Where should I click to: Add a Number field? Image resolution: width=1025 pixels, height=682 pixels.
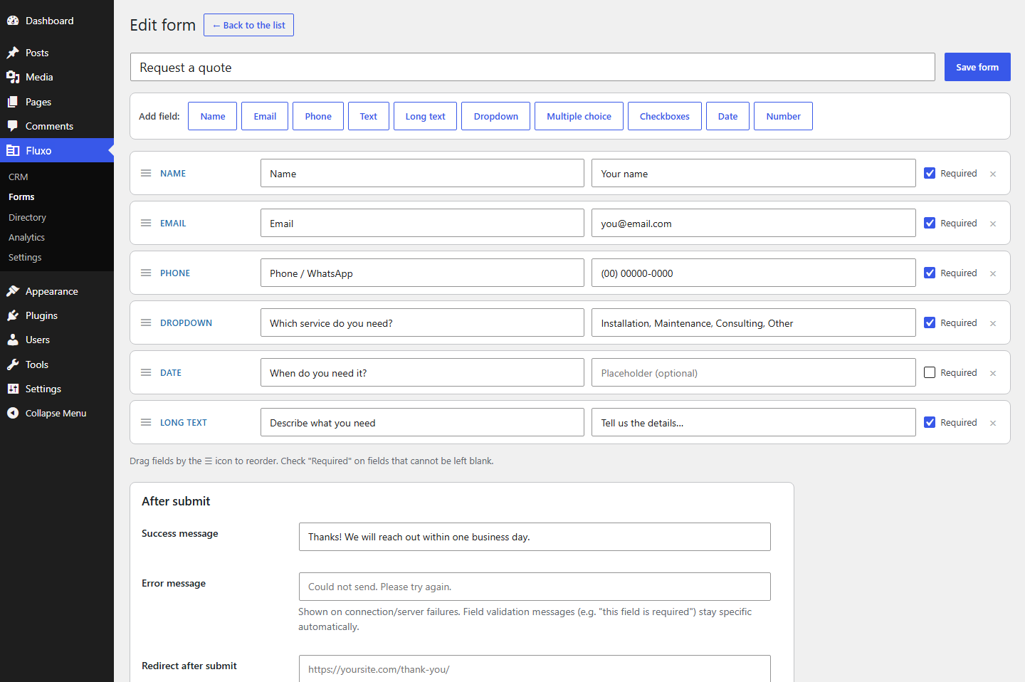click(783, 116)
